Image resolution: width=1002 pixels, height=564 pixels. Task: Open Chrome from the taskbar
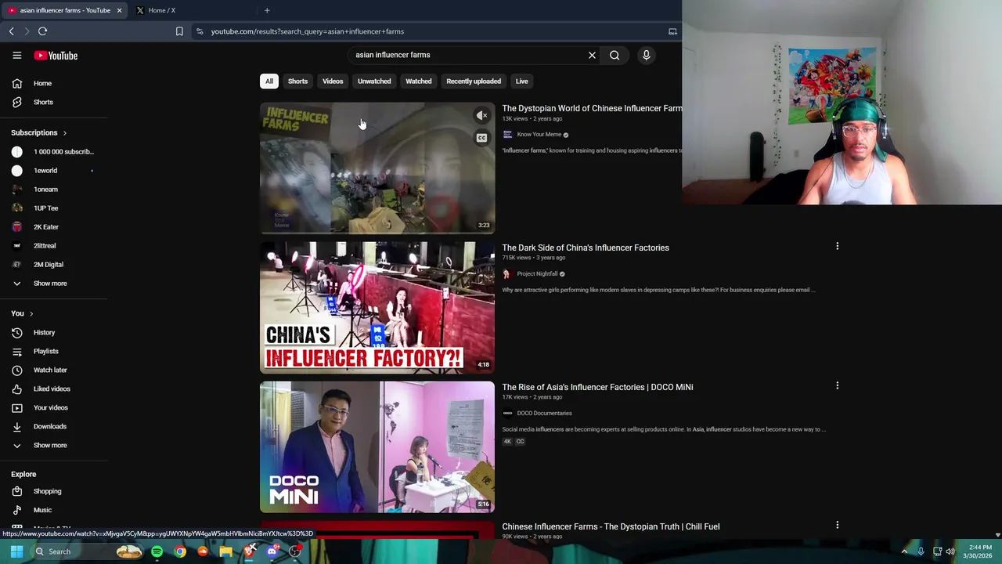pos(180,551)
